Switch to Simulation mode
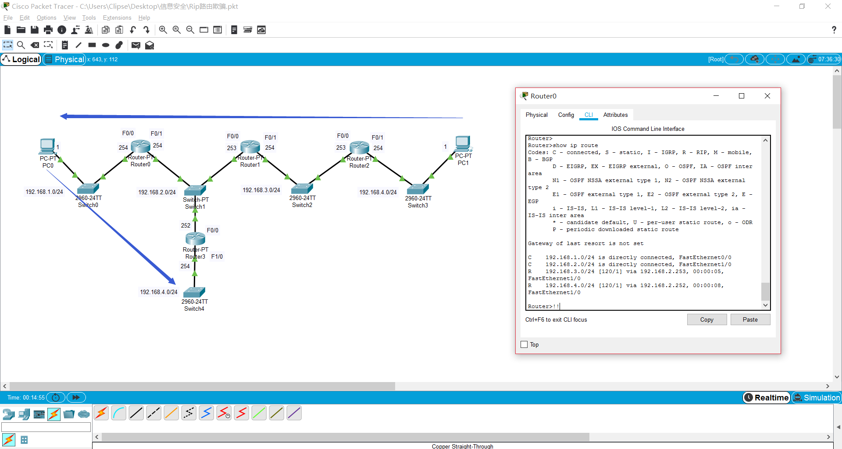The width and height of the screenshot is (842, 449). (817, 397)
